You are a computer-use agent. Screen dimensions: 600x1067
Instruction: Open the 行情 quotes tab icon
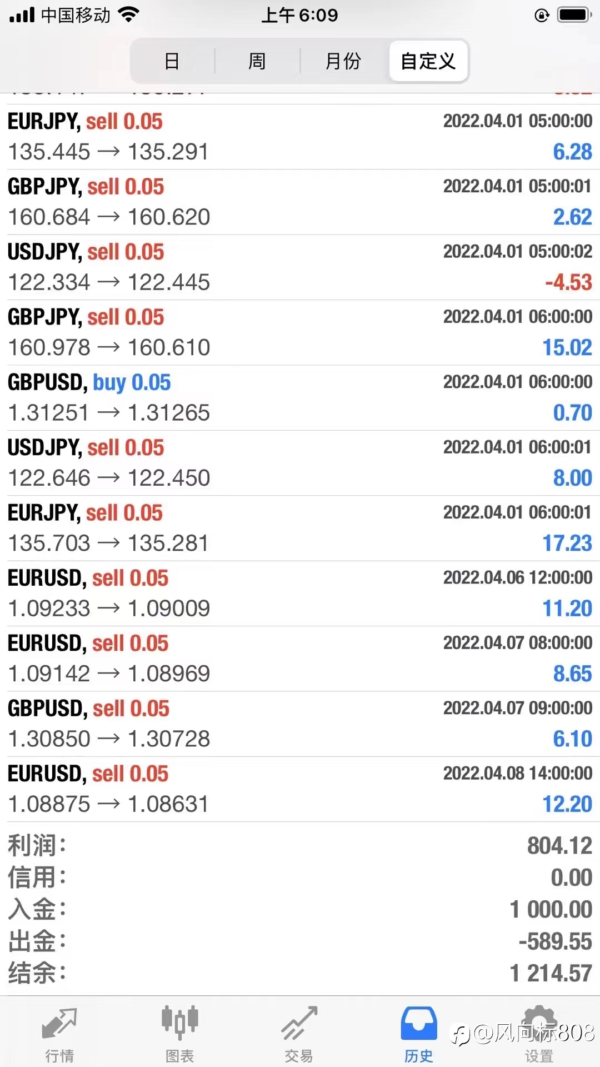point(59,1024)
